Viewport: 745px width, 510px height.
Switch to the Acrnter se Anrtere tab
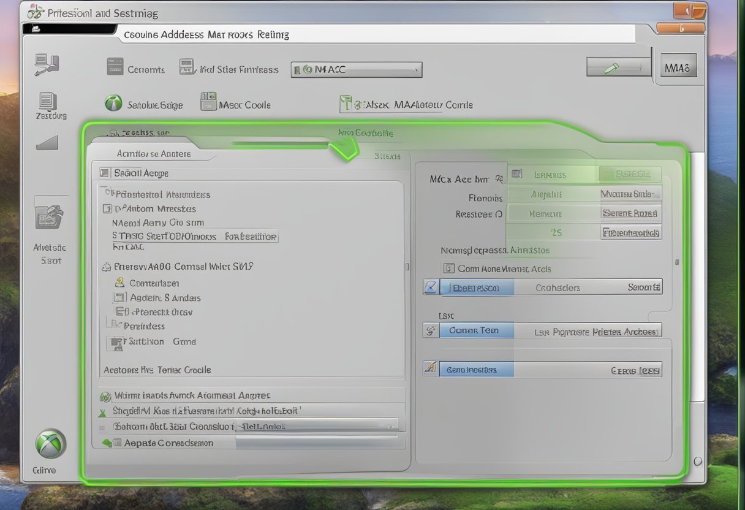tap(154, 153)
